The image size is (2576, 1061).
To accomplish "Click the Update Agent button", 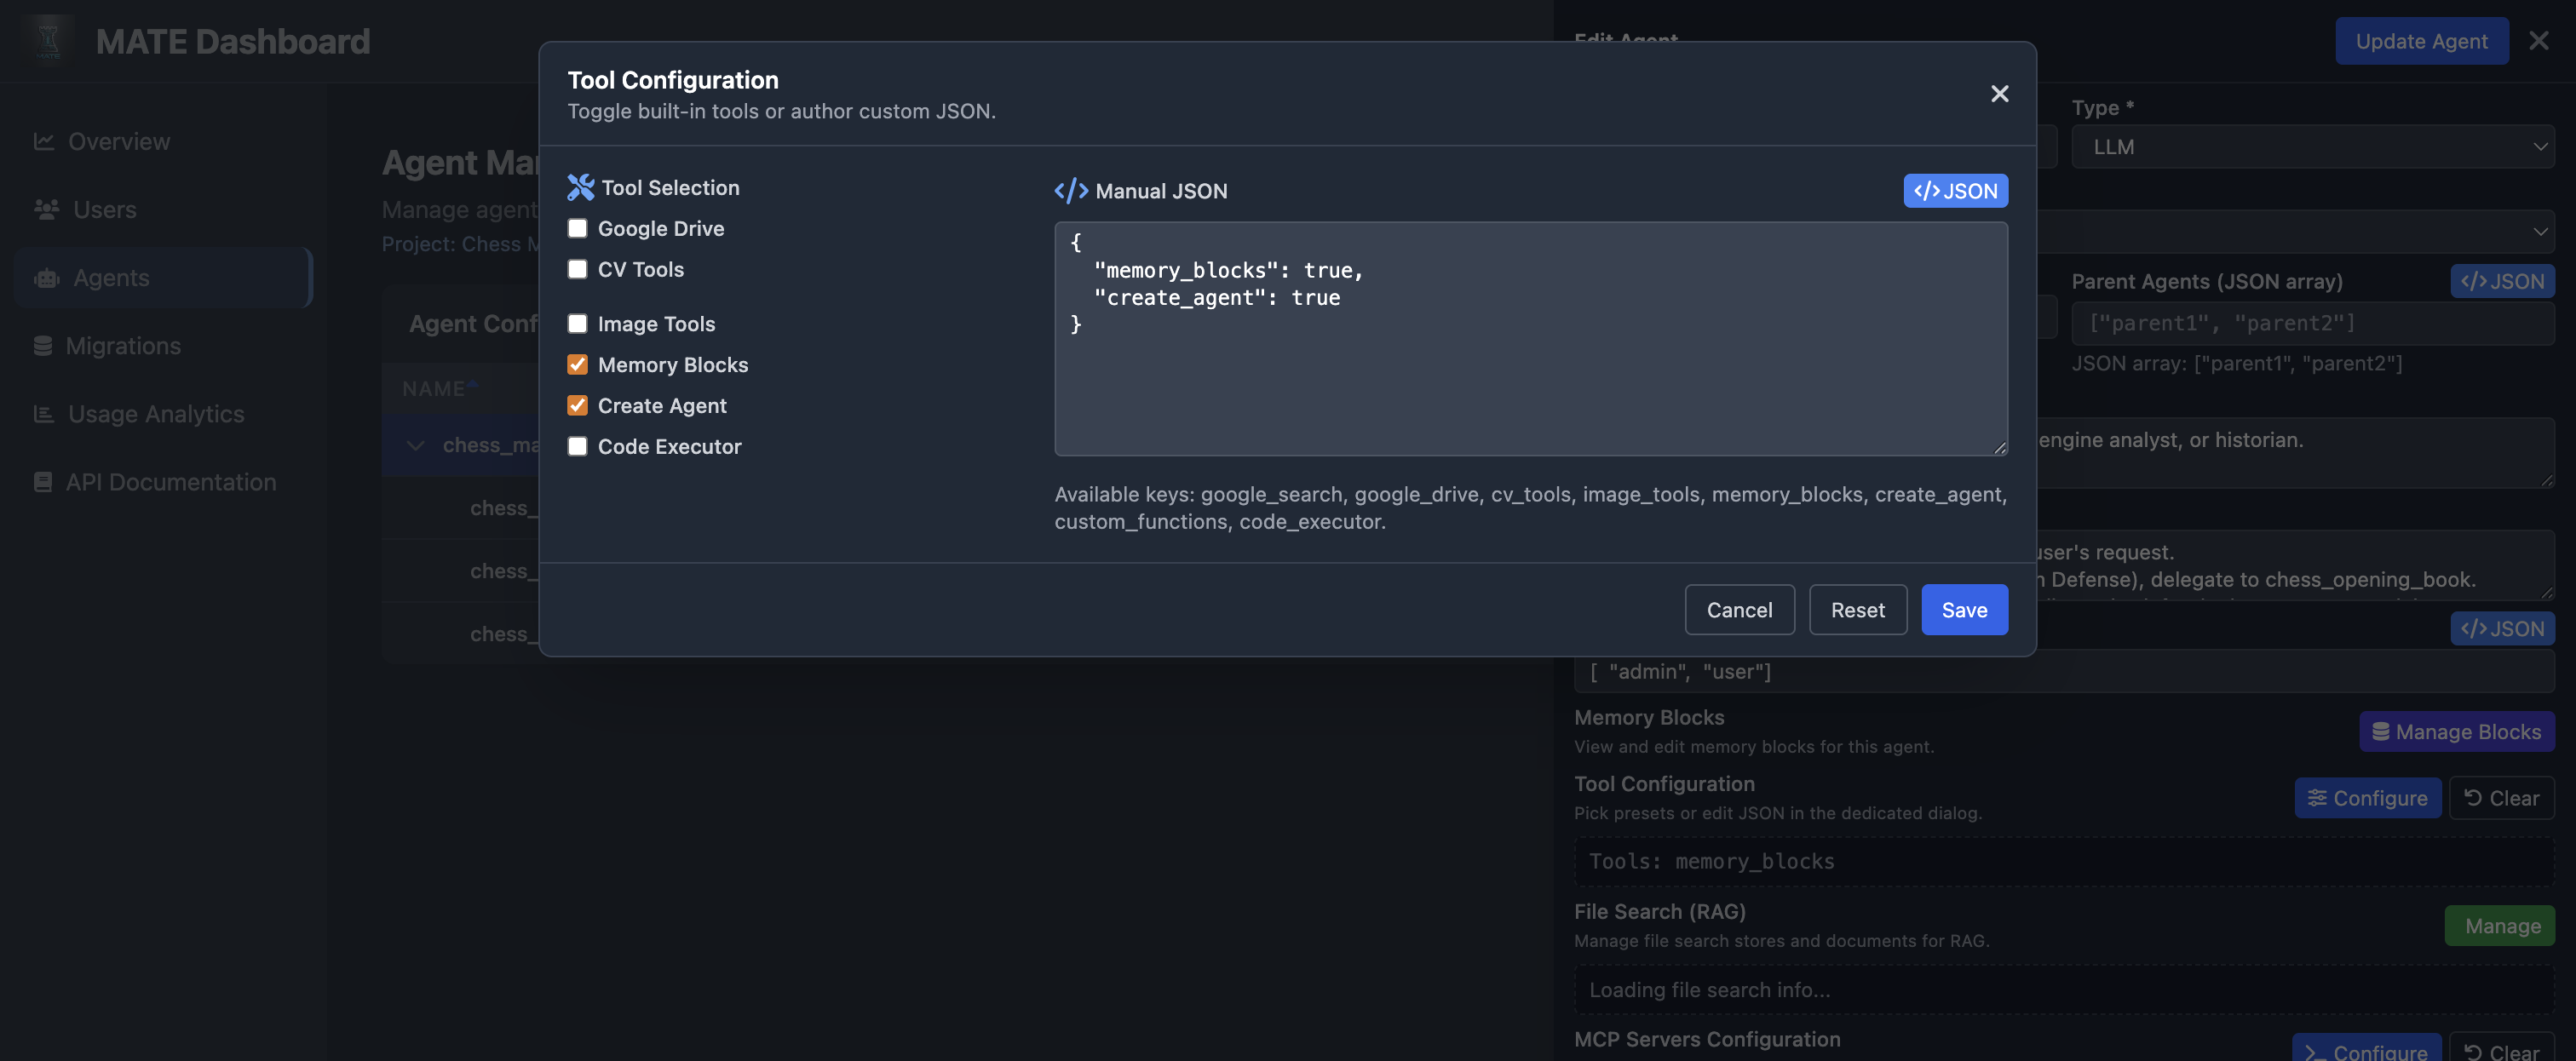I will (x=2421, y=41).
